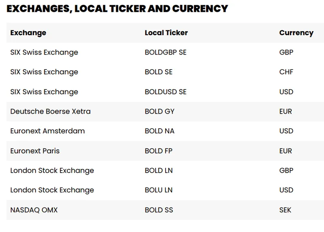
Task: Click the Currency column header
Action: click(296, 33)
